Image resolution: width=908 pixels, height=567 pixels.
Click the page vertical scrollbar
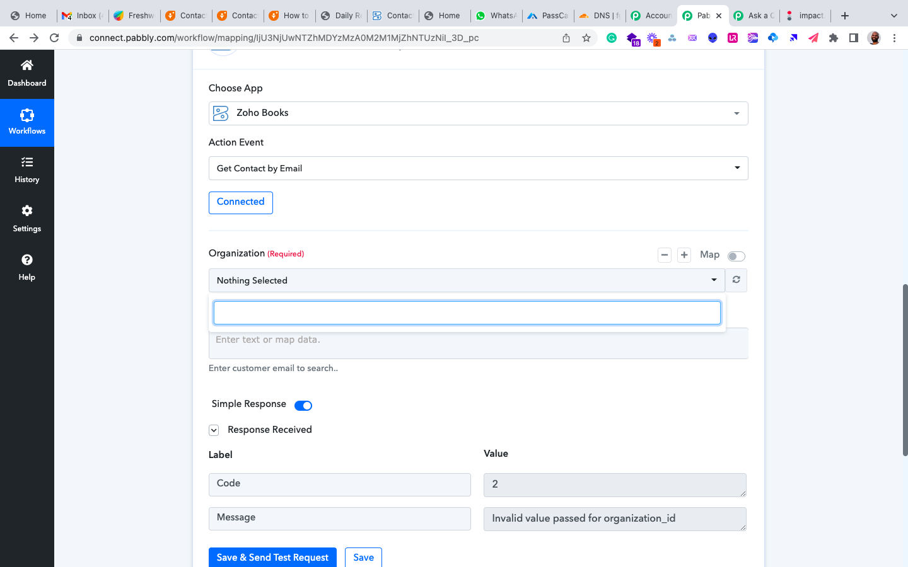pyautogui.click(x=905, y=370)
